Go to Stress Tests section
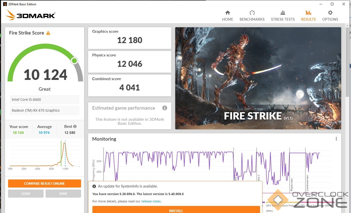Viewport: 351px width, 213px height. [x=283, y=16]
